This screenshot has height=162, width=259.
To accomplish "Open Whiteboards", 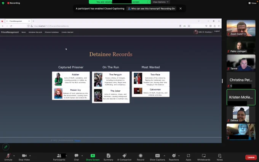I will (204, 157).
